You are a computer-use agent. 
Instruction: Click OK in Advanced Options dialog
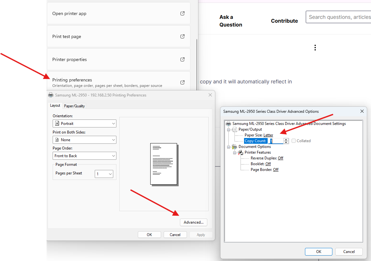318,251
